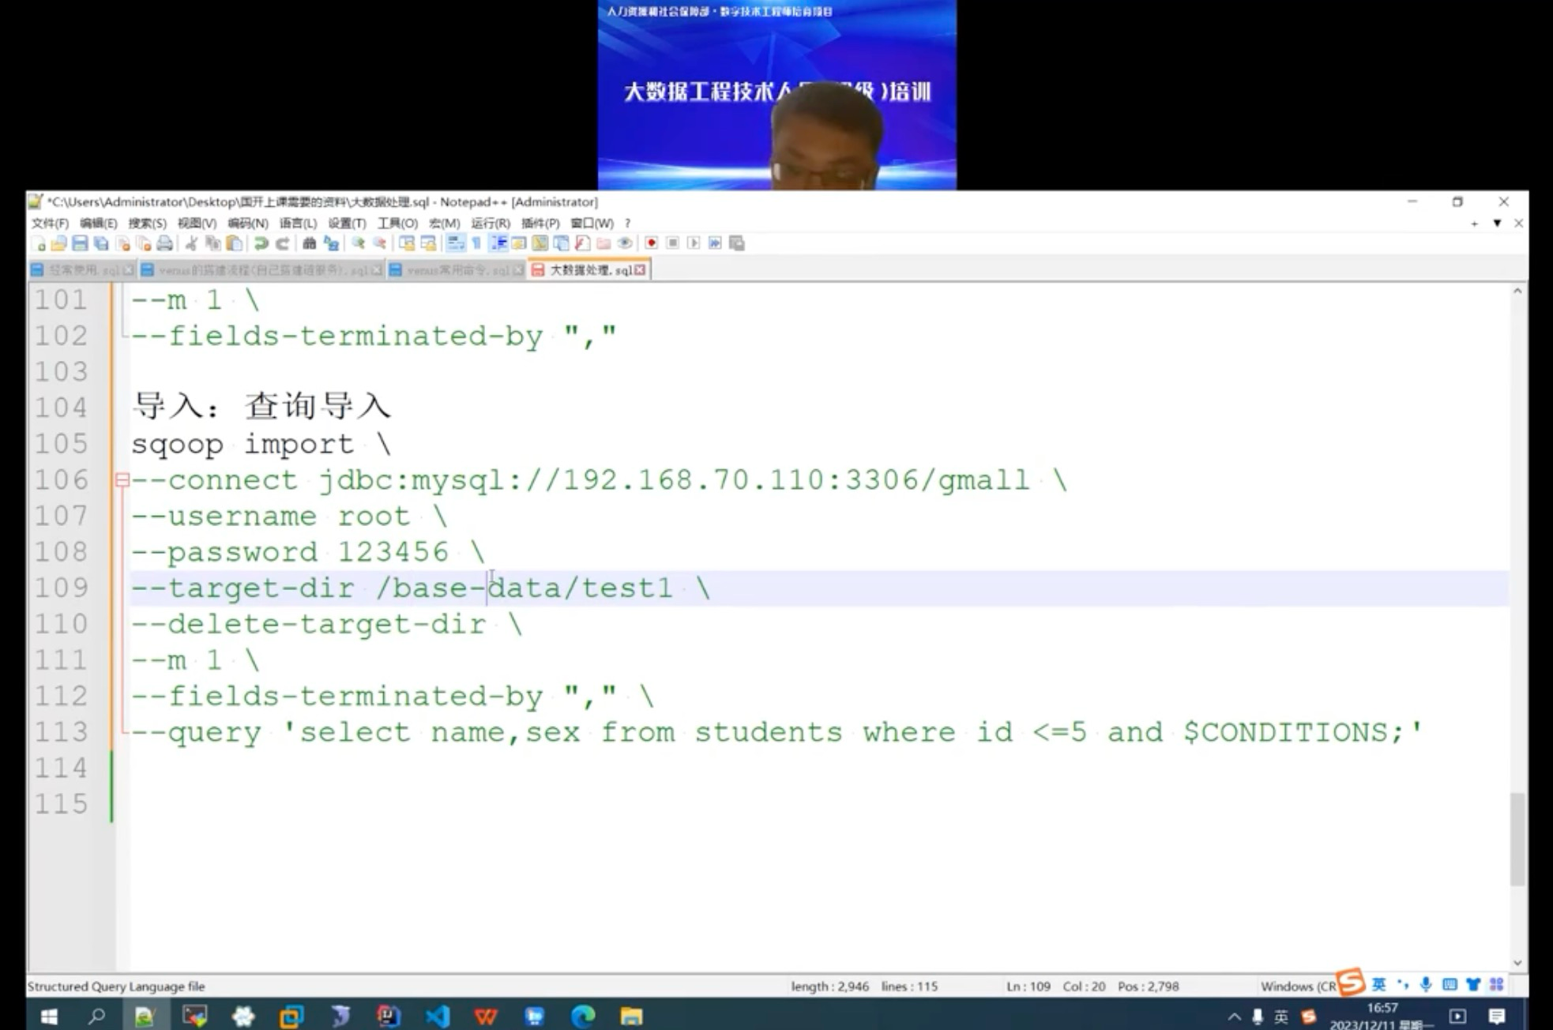The height and width of the screenshot is (1030, 1553).
Task: Open the 文件(F) menu
Action: pos(50,224)
